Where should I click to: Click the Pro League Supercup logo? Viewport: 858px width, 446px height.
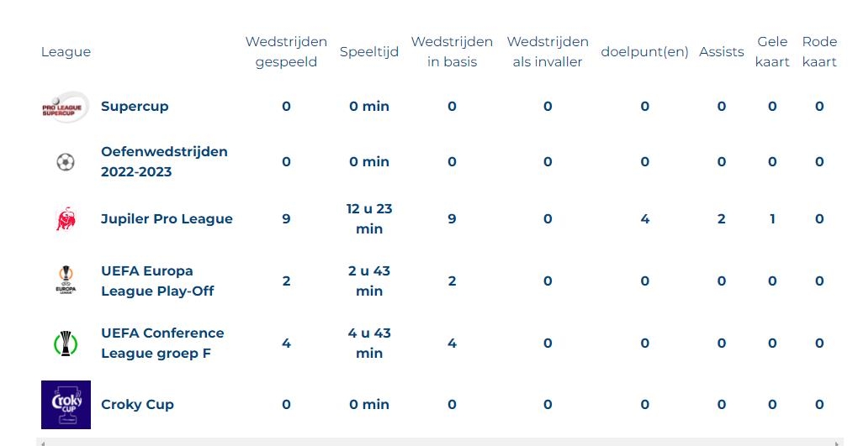(x=65, y=107)
